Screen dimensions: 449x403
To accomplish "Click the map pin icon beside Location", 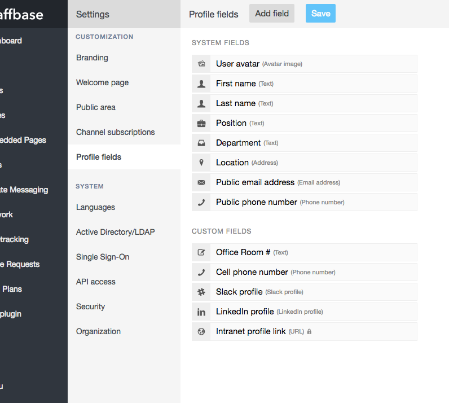I will pyautogui.click(x=201, y=163).
